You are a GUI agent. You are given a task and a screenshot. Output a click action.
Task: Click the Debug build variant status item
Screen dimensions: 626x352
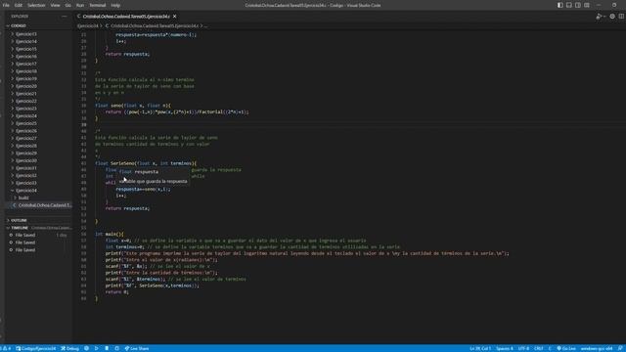point(69,348)
